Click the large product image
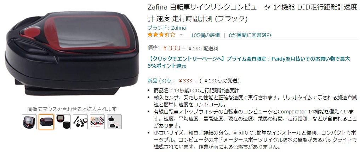This screenshot has width=360, height=162. (72, 54)
